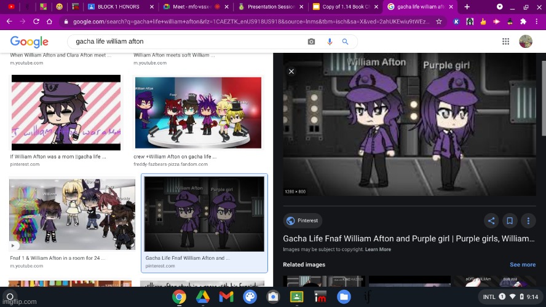This screenshot has height=307, width=546.
Task: Share the previewed image
Action: click(491, 220)
